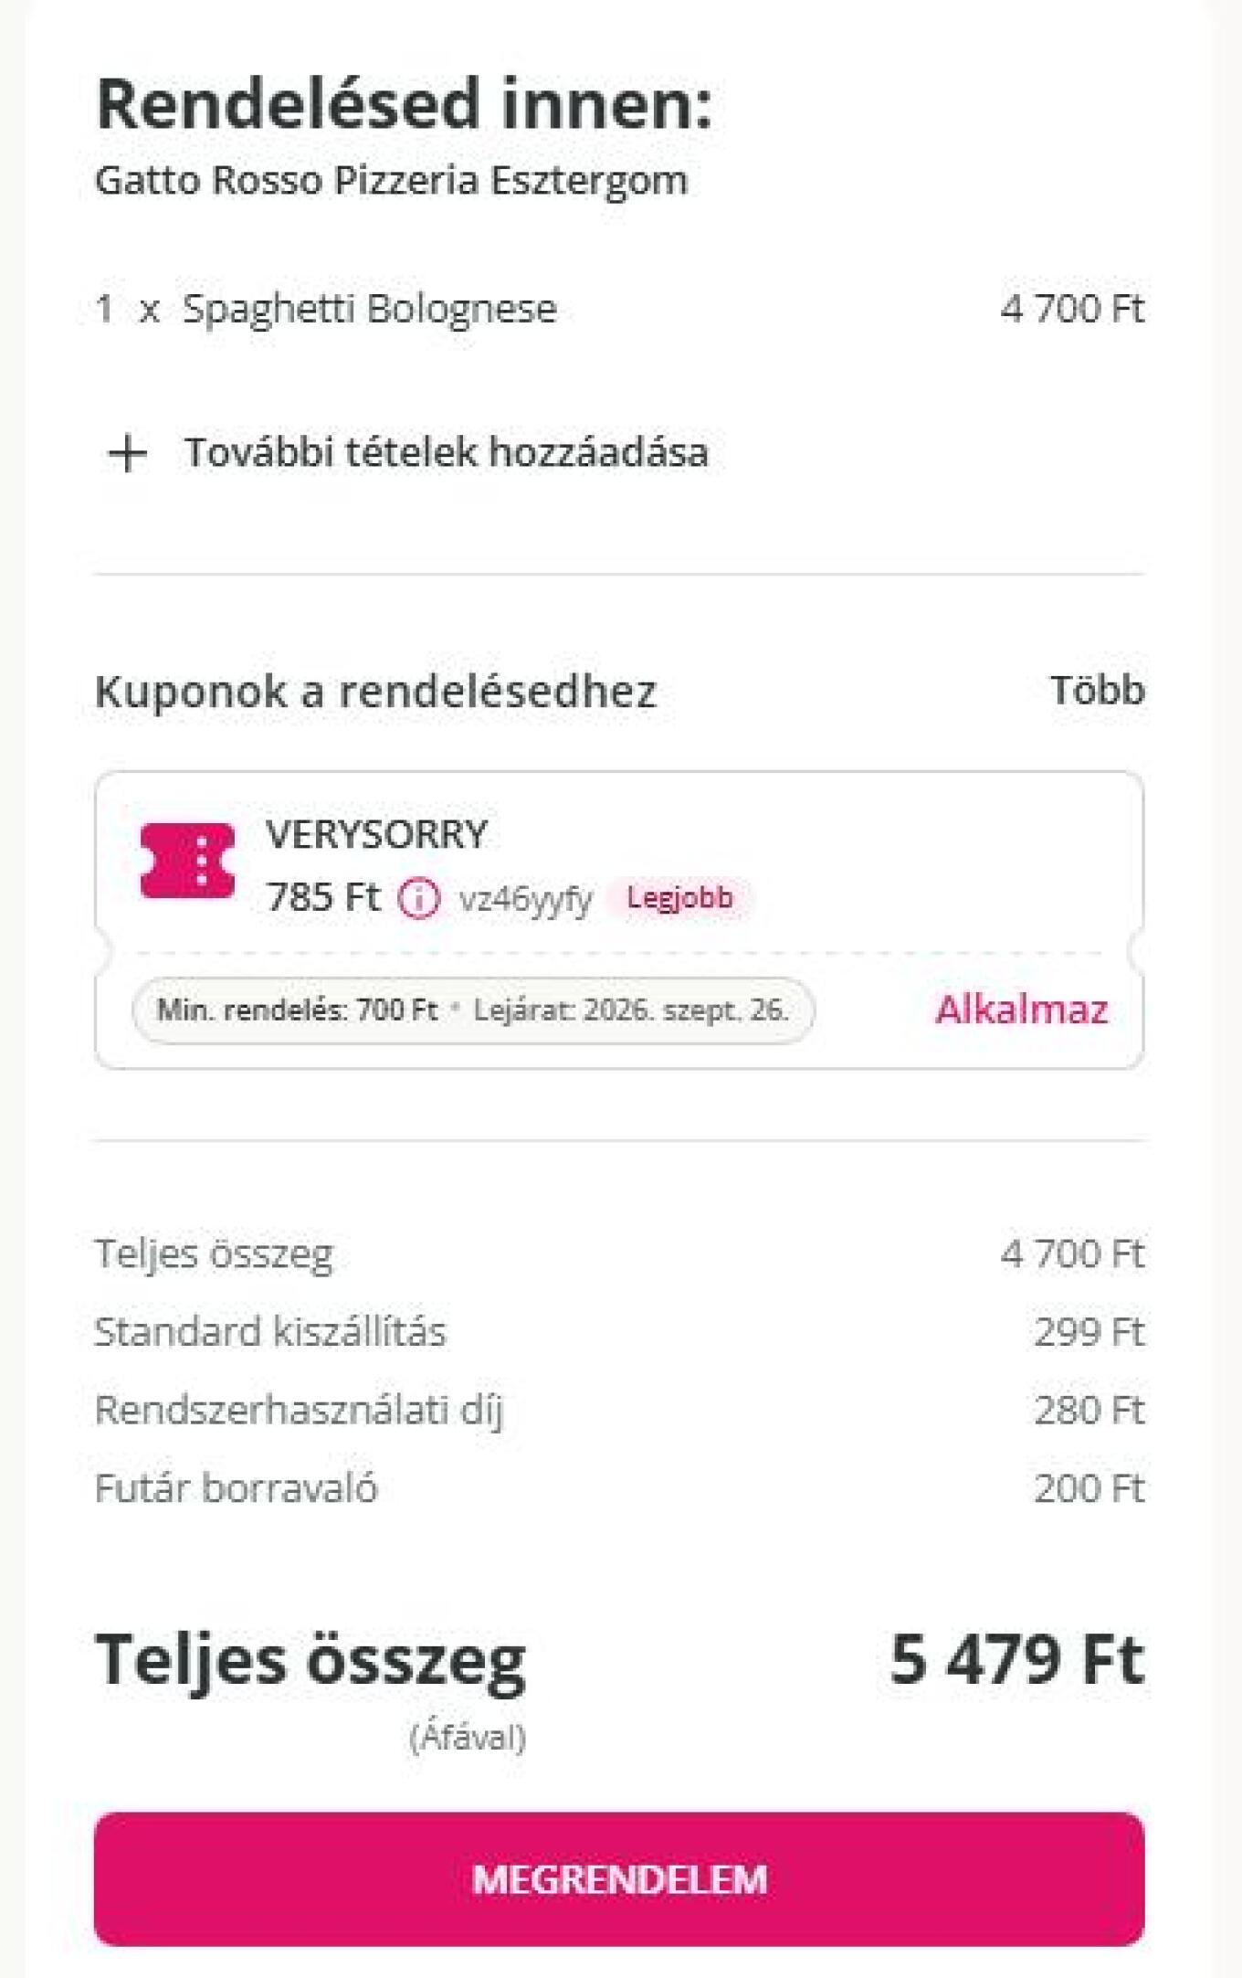Apply the VERYSORRY coupon with Alkalmaz

click(x=1021, y=1010)
